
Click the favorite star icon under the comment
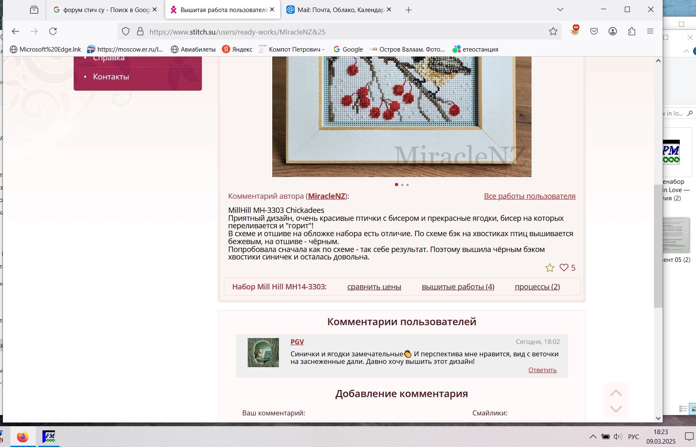pyautogui.click(x=549, y=268)
